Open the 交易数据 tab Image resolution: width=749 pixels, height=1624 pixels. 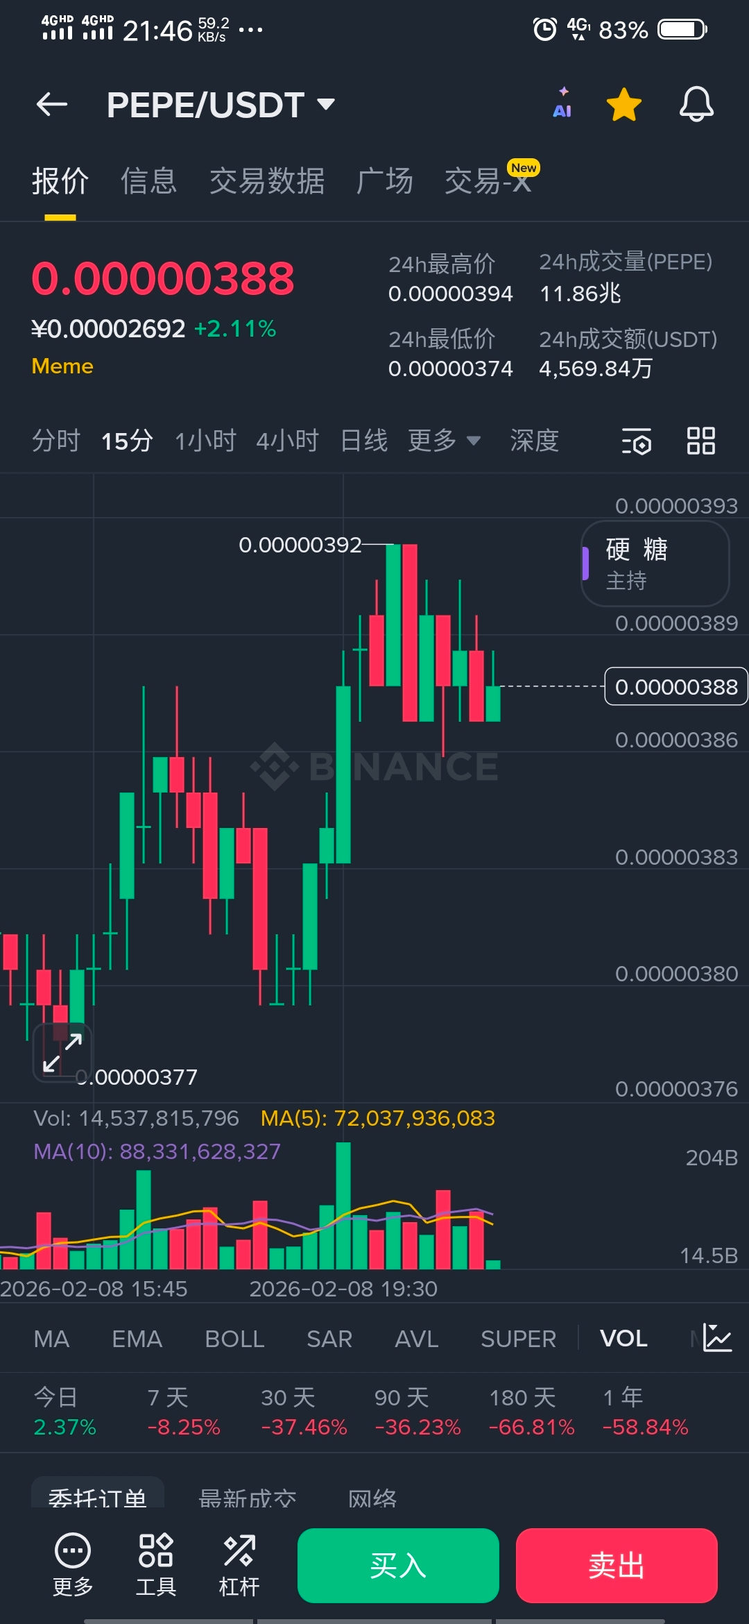click(267, 182)
